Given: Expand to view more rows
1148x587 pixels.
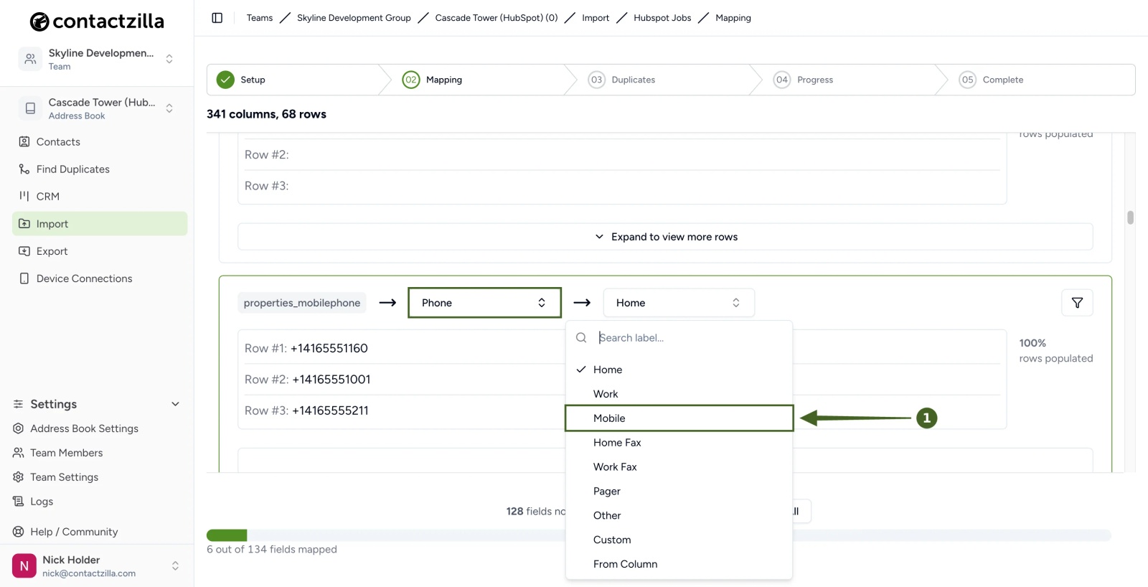Looking at the screenshot, I should point(665,237).
